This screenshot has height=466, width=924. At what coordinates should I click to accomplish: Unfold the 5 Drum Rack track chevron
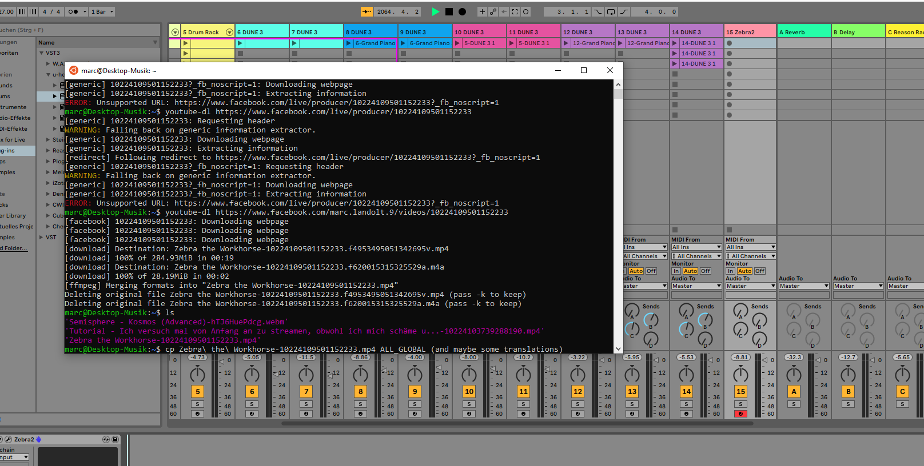(x=229, y=32)
